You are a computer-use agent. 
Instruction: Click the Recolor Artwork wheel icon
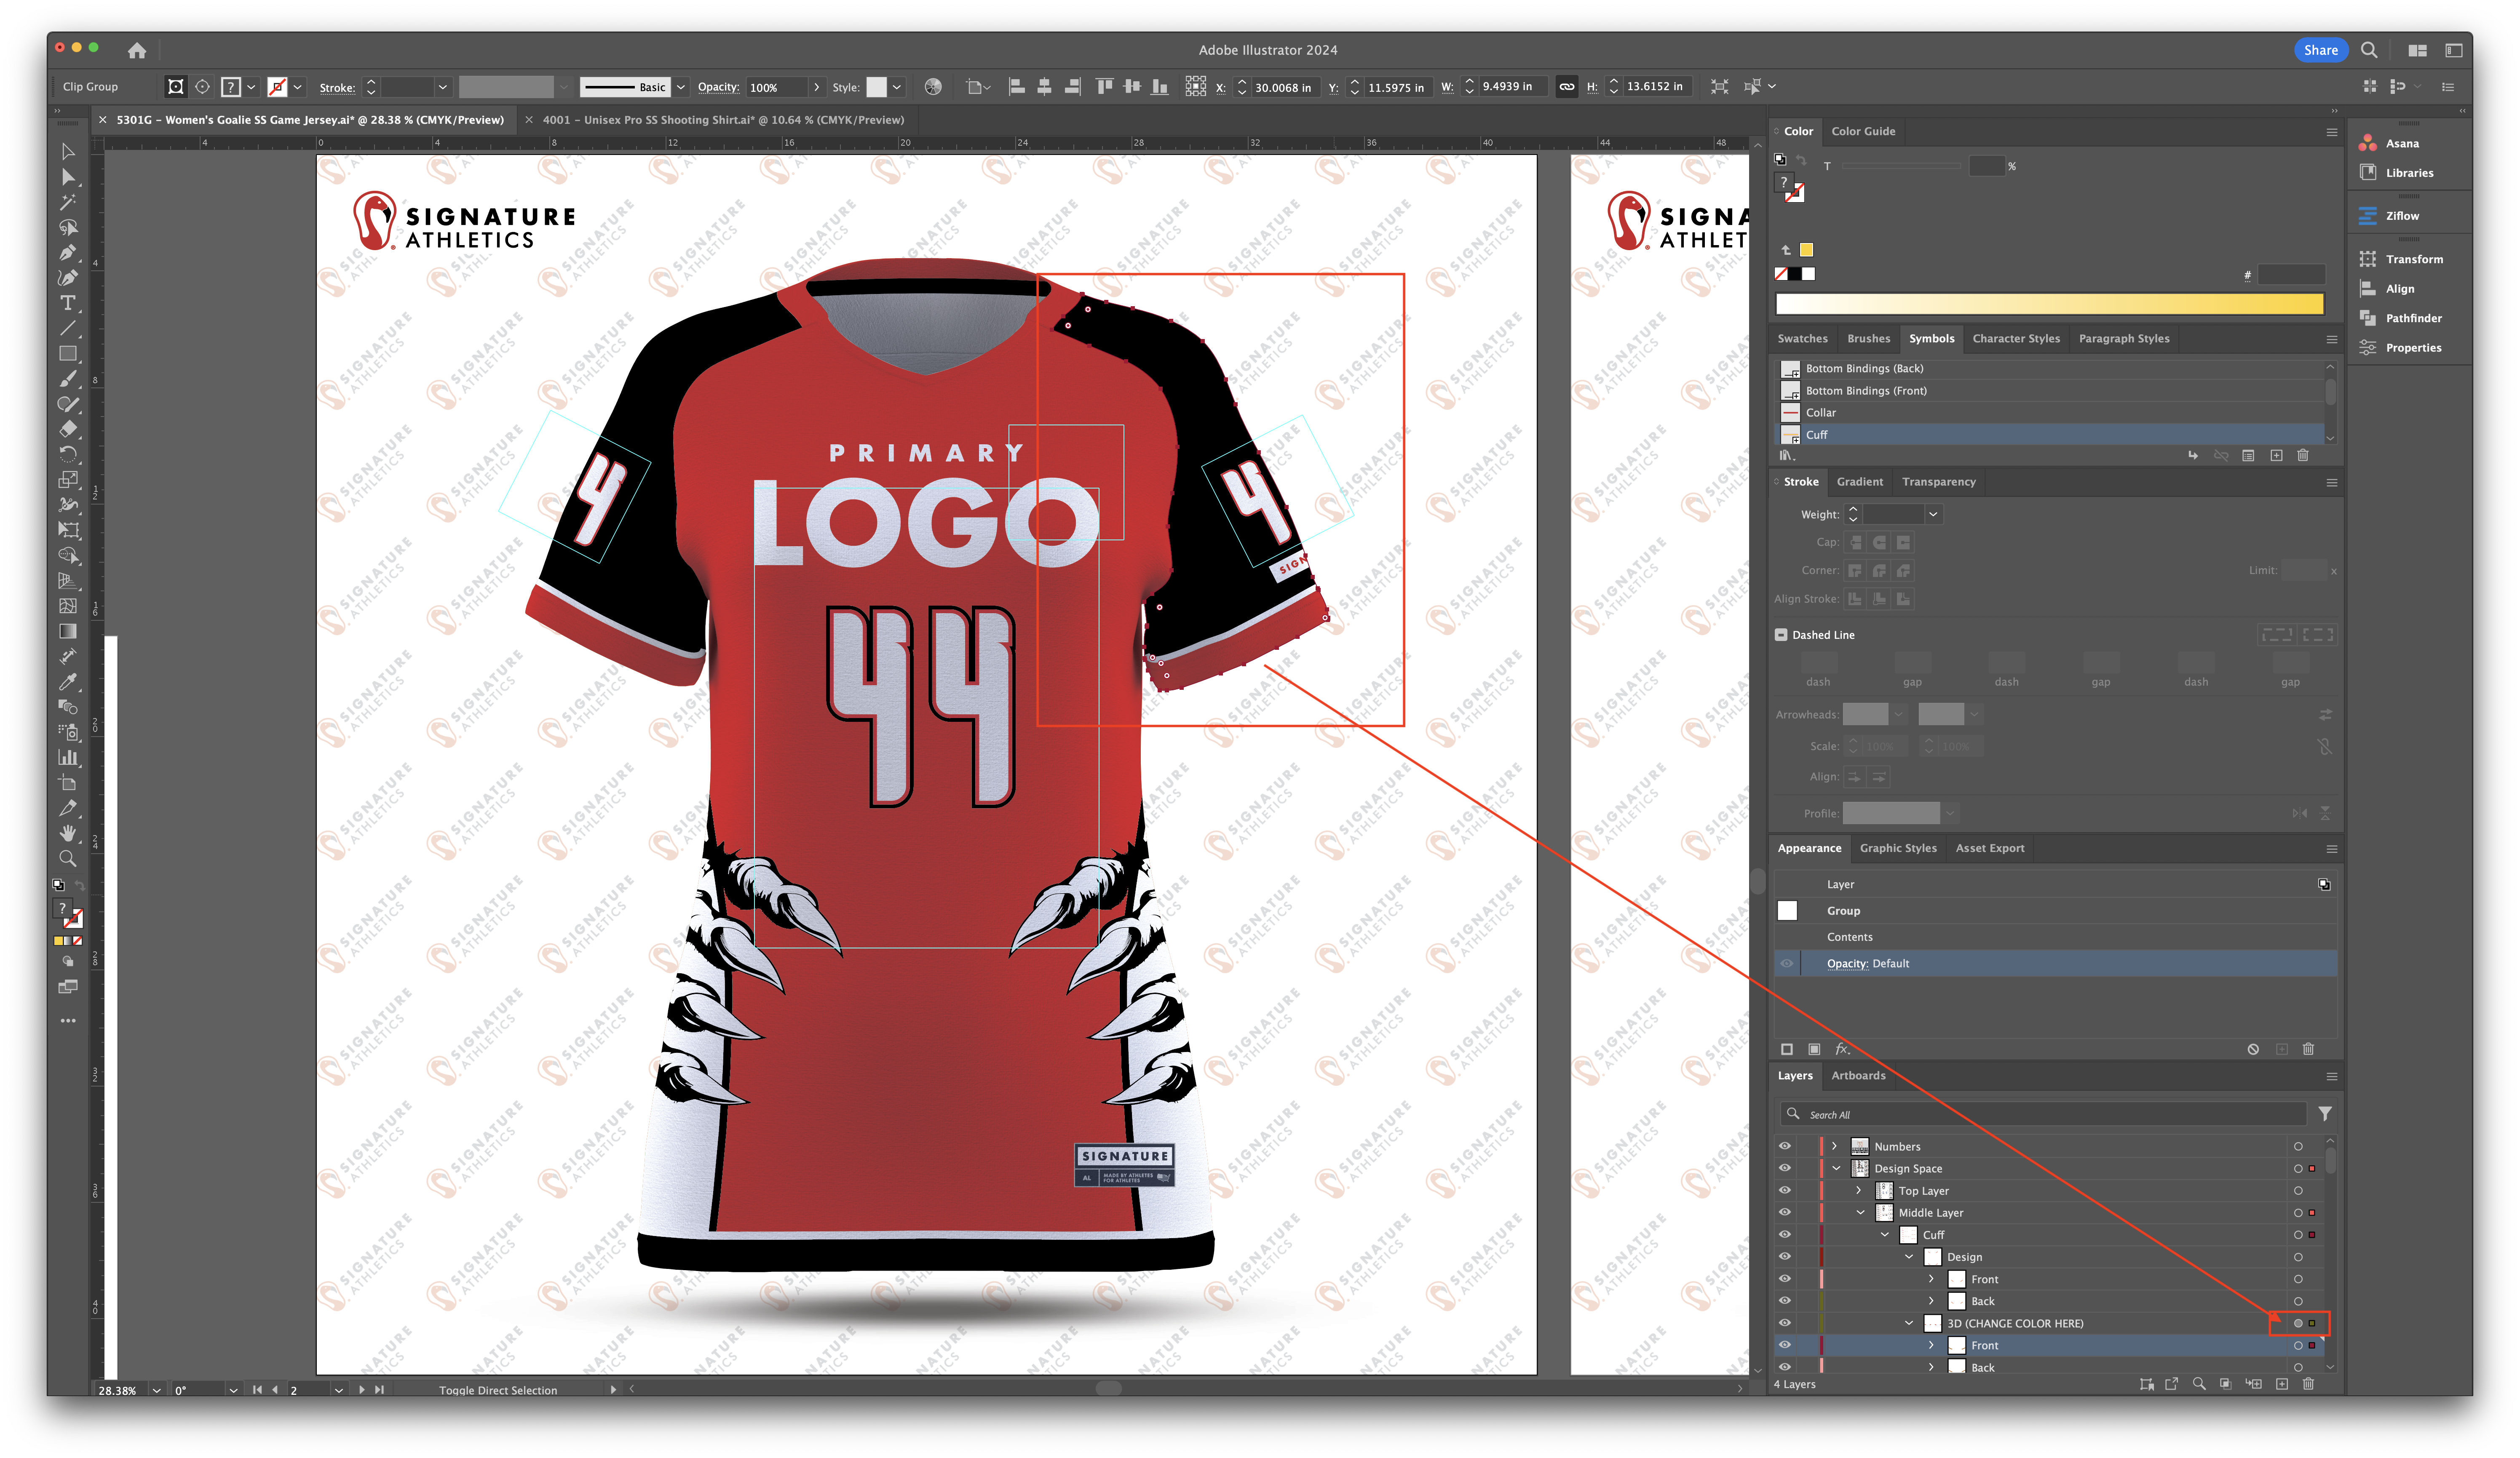pos(933,87)
